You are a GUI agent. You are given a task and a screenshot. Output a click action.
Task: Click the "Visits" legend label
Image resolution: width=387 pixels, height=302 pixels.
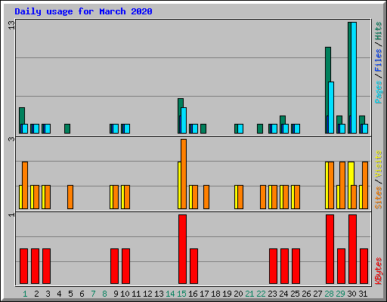pyautogui.click(x=378, y=164)
